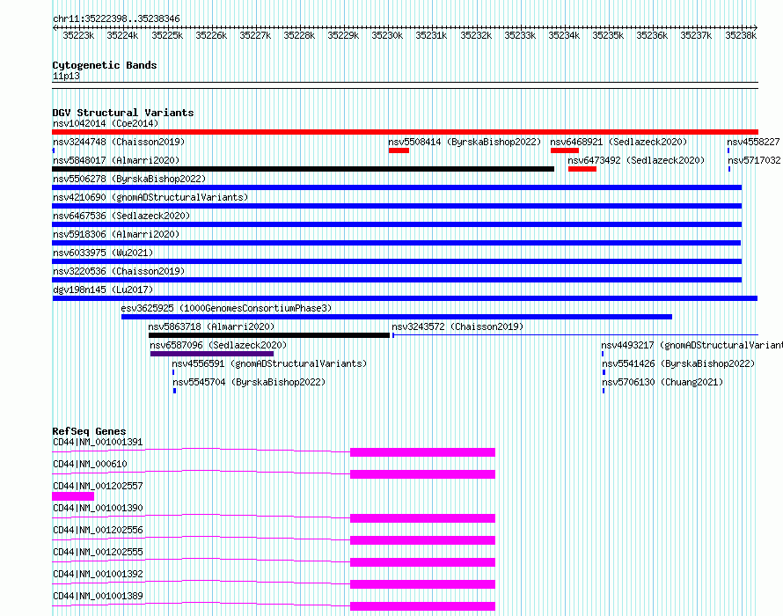Click the blue nsv4210690 variant bar

[397, 206]
